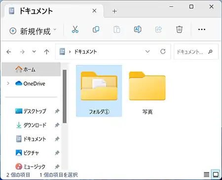This screenshot has width=222, height=180.
Task: Close the ドキュメント tab
Action: [x=94, y=11]
